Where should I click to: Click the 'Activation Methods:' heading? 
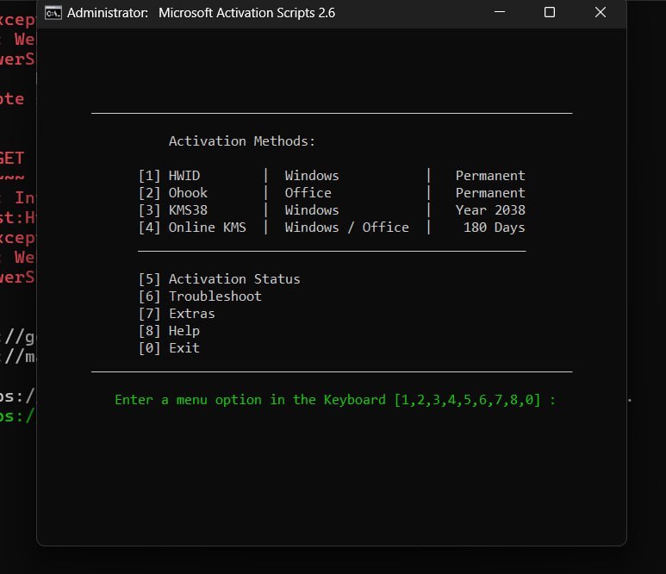[242, 141]
